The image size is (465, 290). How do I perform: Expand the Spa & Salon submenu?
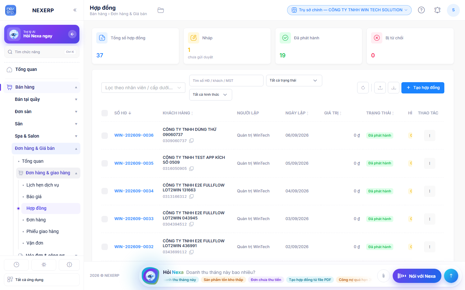coord(46,136)
